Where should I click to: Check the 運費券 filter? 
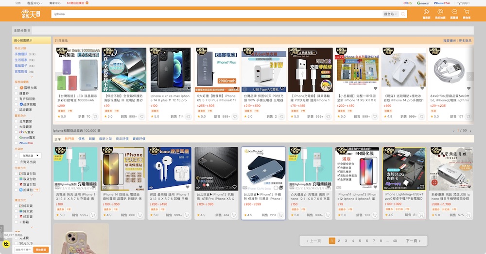[17, 94]
